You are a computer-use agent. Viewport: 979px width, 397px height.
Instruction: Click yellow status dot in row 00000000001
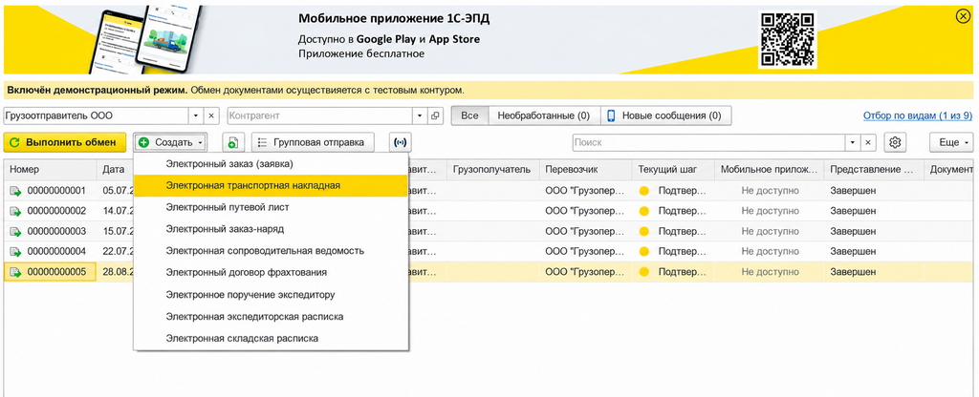[x=644, y=191]
